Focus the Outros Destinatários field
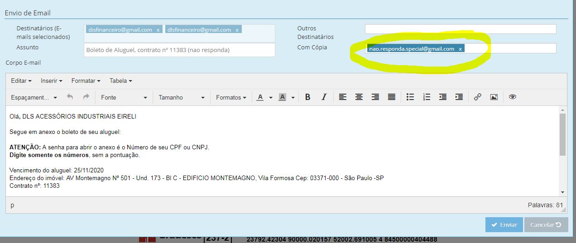The image size is (576, 243). coord(461,29)
